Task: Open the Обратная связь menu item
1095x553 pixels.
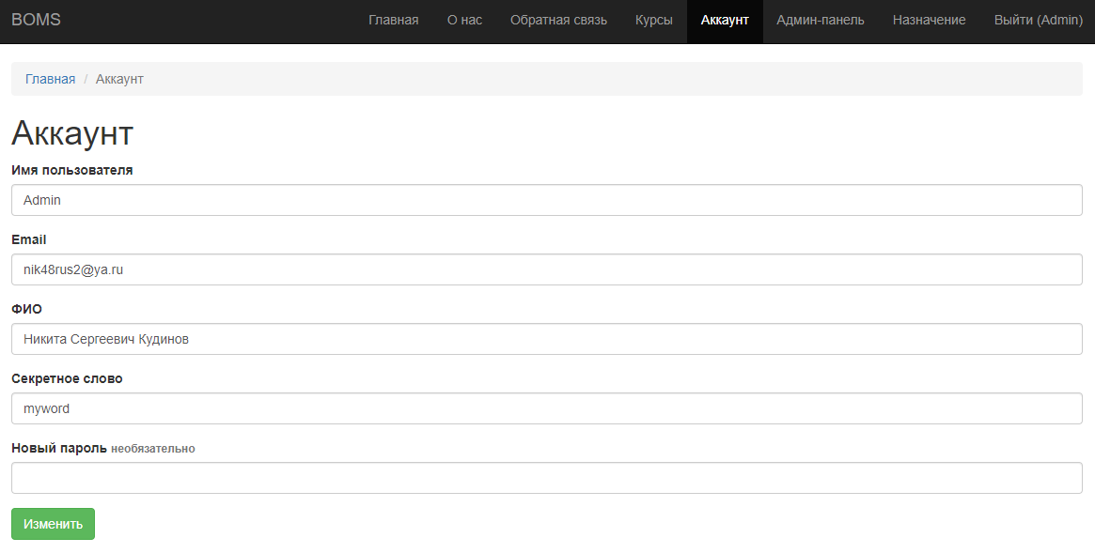Action: point(558,20)
